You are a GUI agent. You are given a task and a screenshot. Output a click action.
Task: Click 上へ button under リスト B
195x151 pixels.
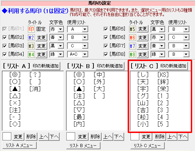(x=108, y=137)
